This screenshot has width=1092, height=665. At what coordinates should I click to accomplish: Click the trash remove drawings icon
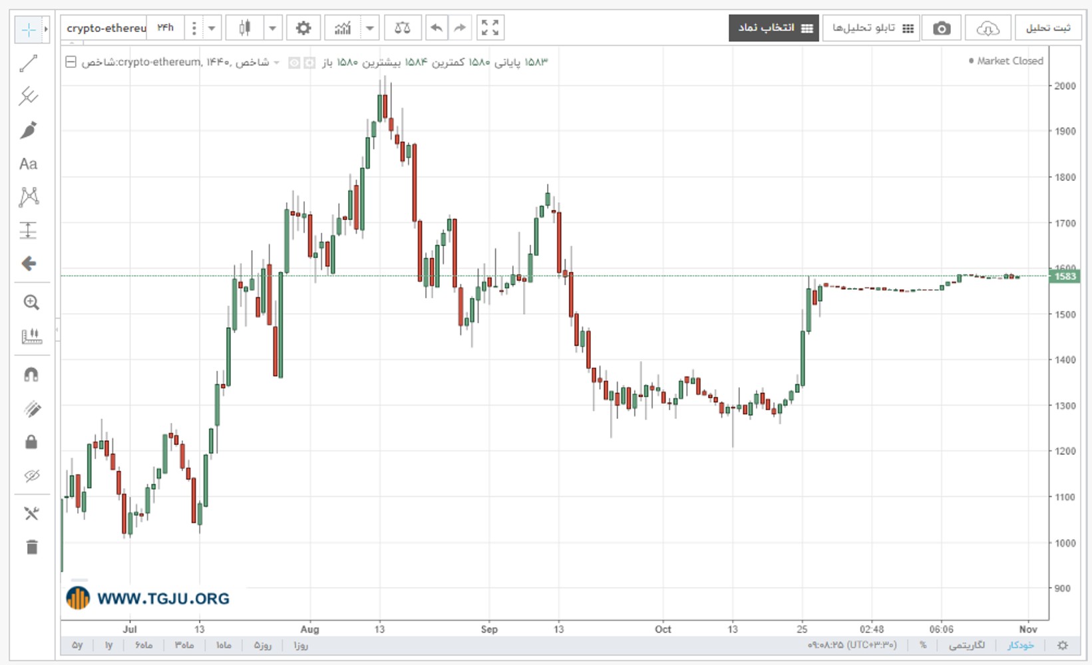pos(31,547)
